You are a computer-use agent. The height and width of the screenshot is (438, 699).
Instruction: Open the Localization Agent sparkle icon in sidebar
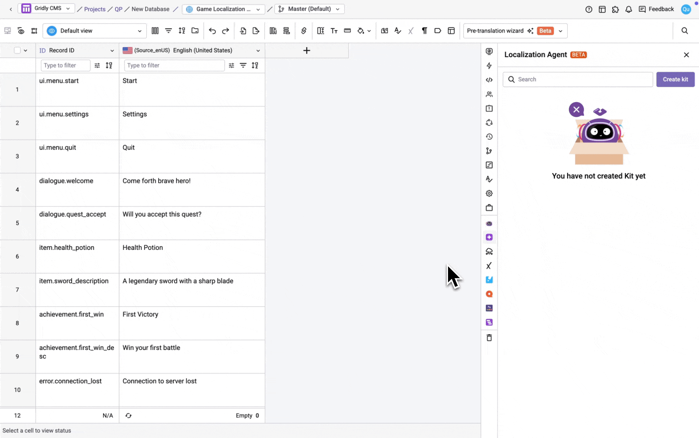(489, 237)
